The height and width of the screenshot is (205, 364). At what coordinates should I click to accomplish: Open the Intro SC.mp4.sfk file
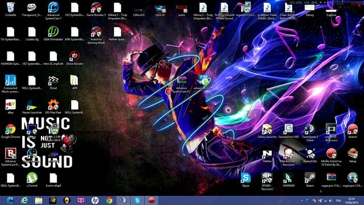point(53,58)
